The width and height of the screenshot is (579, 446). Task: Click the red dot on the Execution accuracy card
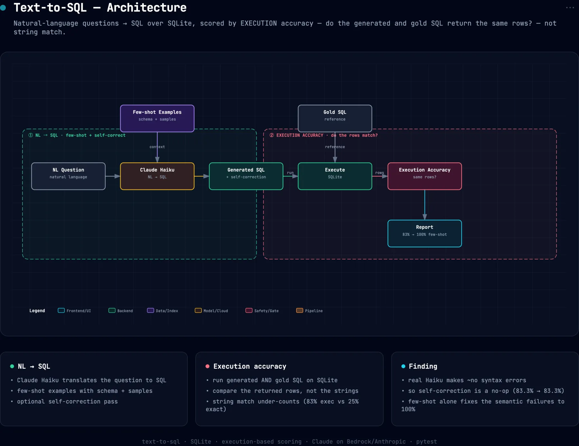point(207,366)
